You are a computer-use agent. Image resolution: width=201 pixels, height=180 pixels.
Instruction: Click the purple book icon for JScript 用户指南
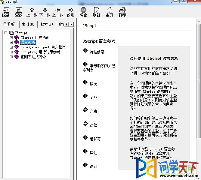pyautogui.click(x=17, y=37)
